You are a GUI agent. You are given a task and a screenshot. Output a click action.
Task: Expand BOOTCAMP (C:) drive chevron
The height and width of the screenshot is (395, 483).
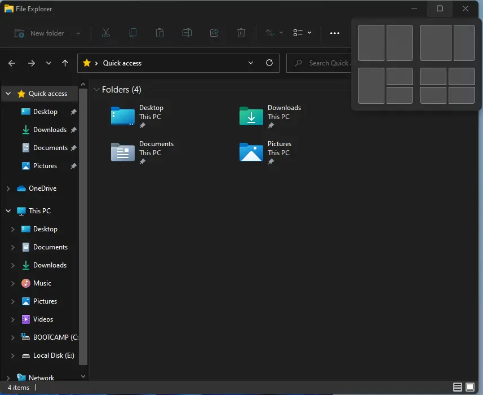point(12,337)
